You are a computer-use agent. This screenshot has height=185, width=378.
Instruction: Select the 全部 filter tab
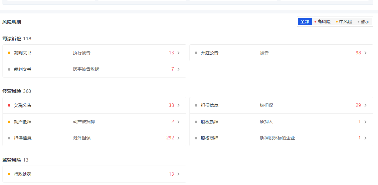(x=305, y=22)
